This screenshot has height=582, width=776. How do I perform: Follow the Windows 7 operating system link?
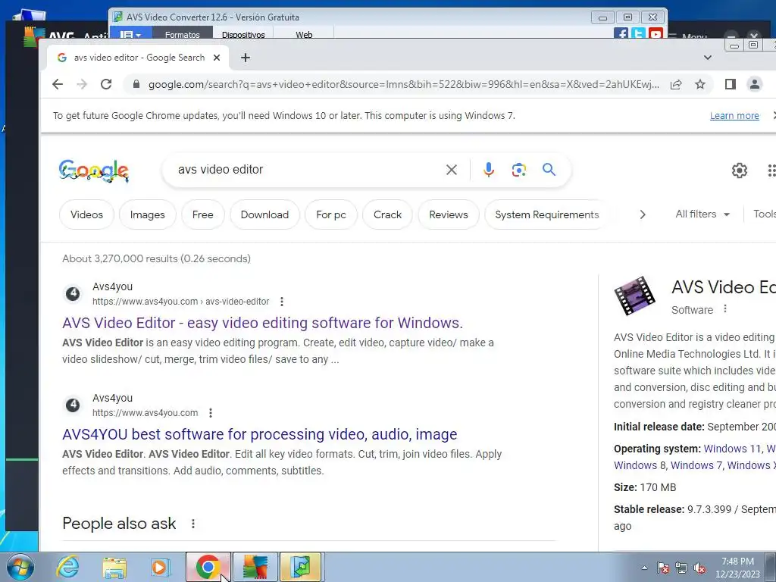click(696, 465)
